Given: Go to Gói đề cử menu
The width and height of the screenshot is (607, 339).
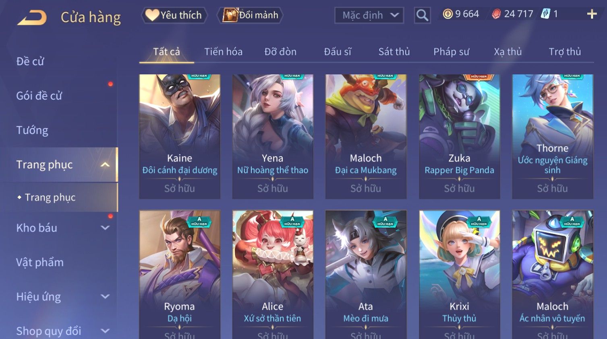Looking at the screenshot, I should click(x=39, y=96).
